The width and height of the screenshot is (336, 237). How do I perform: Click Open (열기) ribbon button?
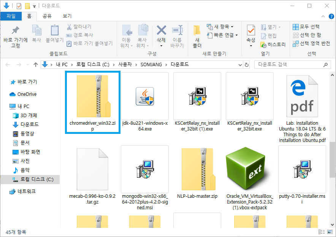(x=271, y=27)
